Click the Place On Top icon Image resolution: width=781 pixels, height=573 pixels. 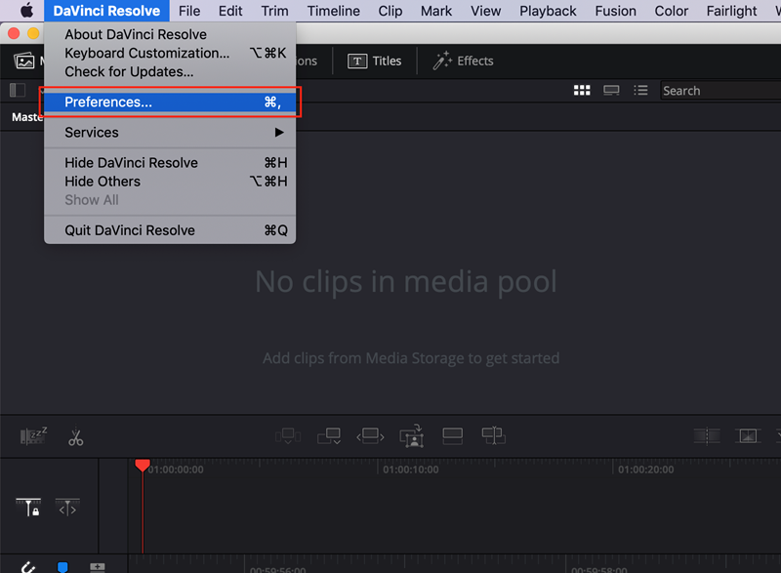coord(452,436)
